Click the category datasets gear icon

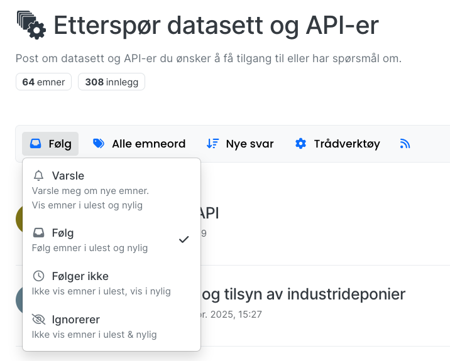pyautogui.click(x=31, y=25)
